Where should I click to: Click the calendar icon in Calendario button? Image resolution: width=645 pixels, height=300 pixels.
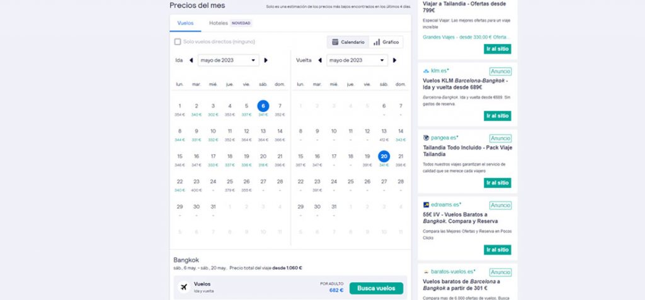pyautogui.click(x=335, y=42)
